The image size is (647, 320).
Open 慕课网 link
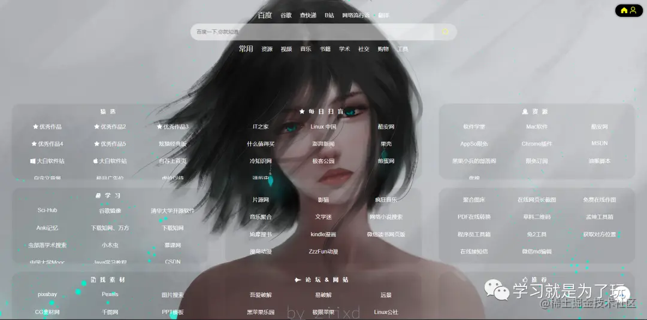(x=173, y=245)
